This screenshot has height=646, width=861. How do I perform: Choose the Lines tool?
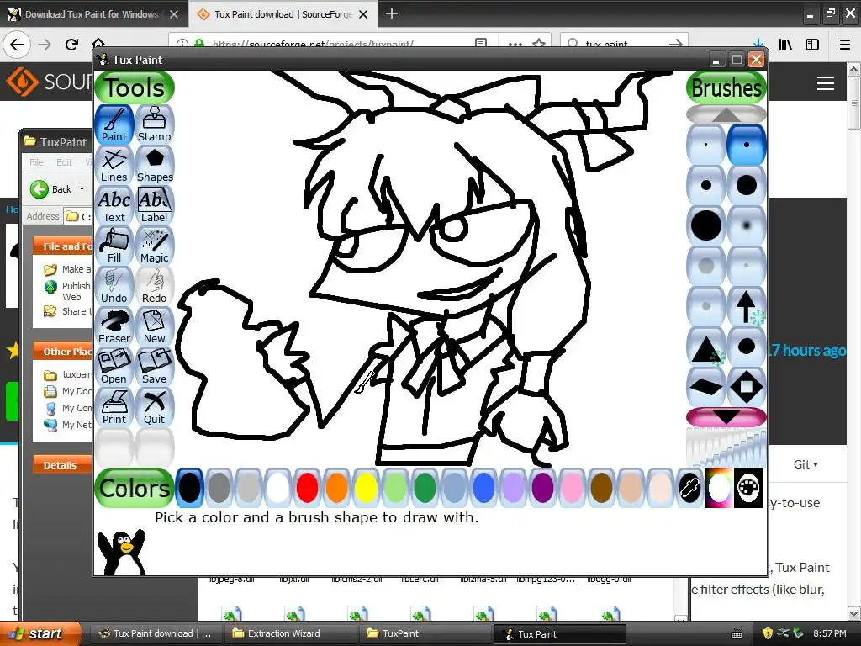[x=114, y=166]
